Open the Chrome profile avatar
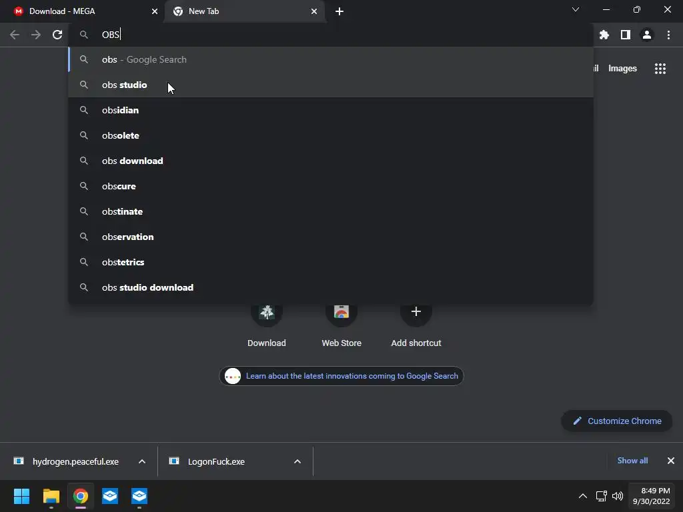This screenshot has height=512, width=683. 647,35
